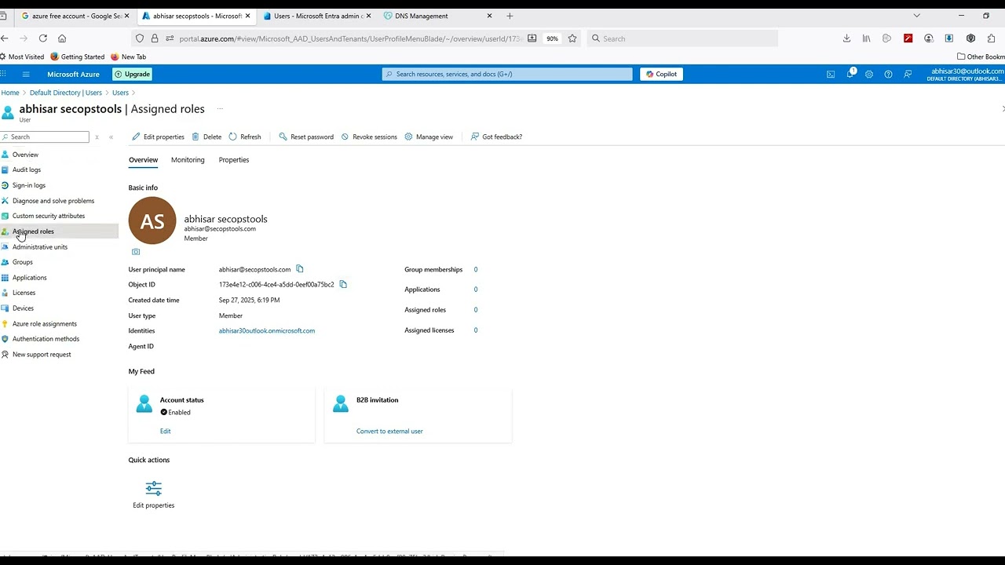Open Firefox downloads panel
1005x565 pixels.
(x=846, y=38)
